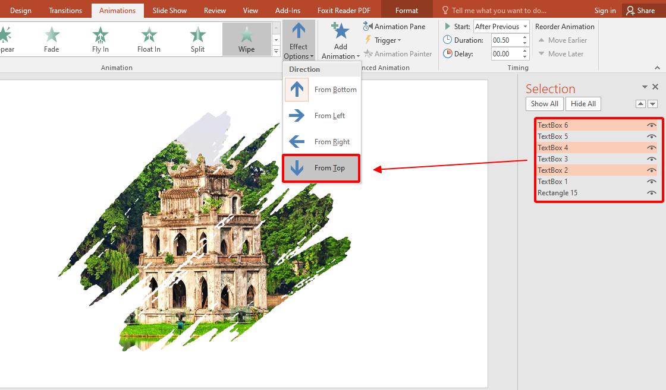The image size is (666, 390).
Task: Click the Tell me what you want to do box
Action: click(x=499, y=10)
